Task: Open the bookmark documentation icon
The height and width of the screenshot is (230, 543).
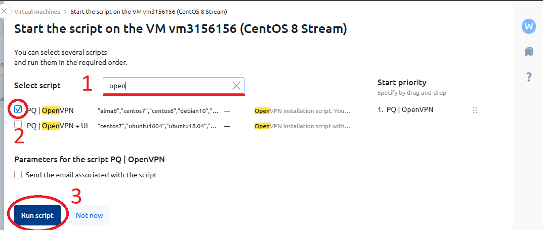Action: point(528,52)
